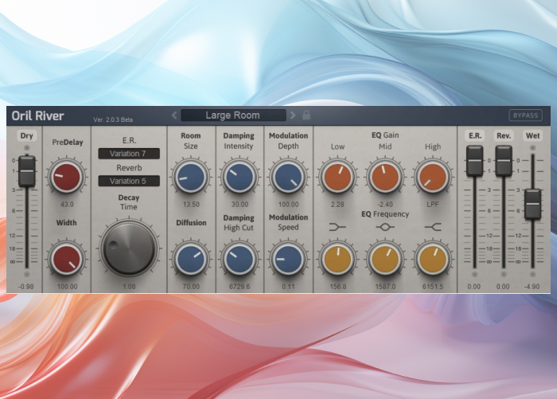Click the mid frequency value 1587.0
The width and height of the screenshot is (557, 399).
coord(385,286)
